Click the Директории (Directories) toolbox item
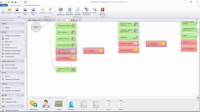The width and height of the screenshot is (200, 112). [x=8, y=42]
